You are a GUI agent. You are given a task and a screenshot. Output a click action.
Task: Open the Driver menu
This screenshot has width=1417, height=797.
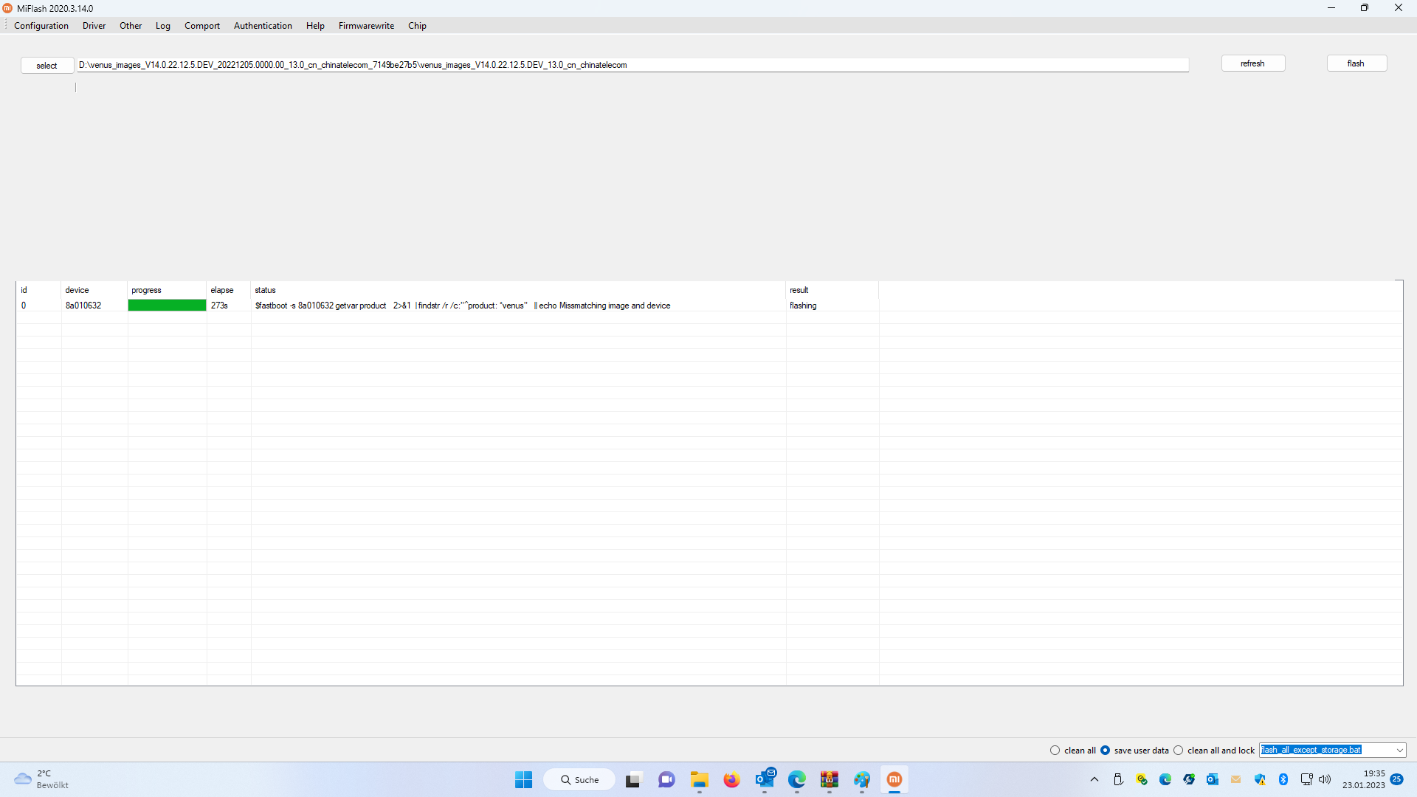point(94,26)
